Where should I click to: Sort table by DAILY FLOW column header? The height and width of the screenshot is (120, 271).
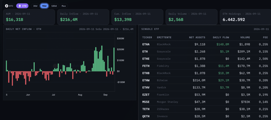coord(221,37)
